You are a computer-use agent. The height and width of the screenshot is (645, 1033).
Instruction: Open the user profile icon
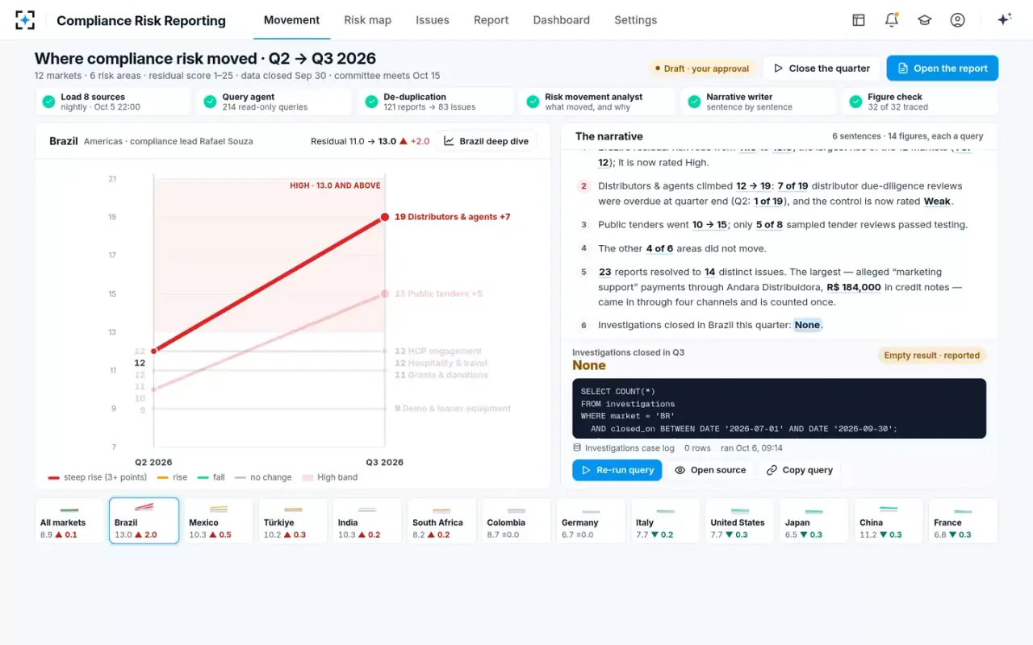click(958, 20)
